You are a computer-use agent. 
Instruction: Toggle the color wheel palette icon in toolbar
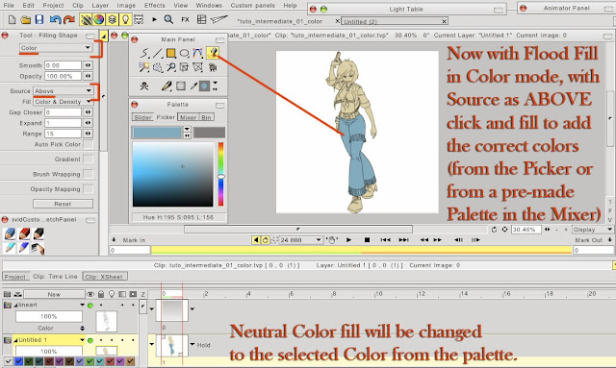[98, 19]
